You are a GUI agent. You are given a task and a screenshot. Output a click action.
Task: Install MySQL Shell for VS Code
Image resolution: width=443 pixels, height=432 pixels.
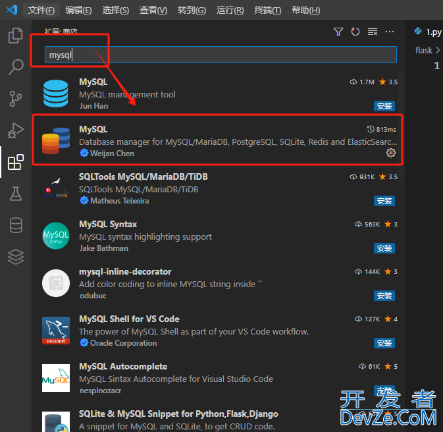tap(384, 343)
